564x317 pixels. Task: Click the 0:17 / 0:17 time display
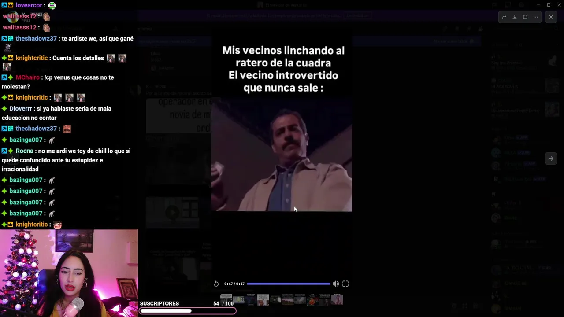234,284
